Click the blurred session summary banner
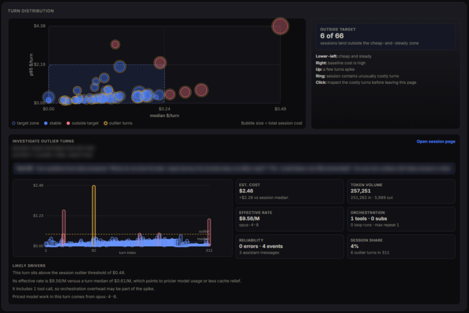 [234, 169]
